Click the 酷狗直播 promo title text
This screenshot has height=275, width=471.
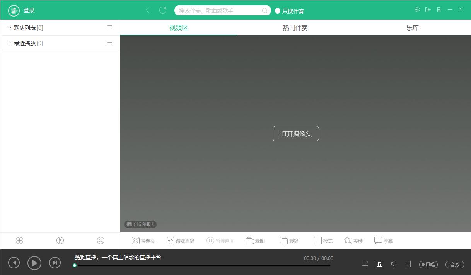pyautogui.click(x=118, y=257)
